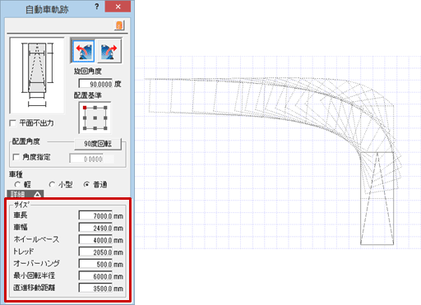Click the 旋回角度 input field
421x305 pixels.
tap(95, 84)
